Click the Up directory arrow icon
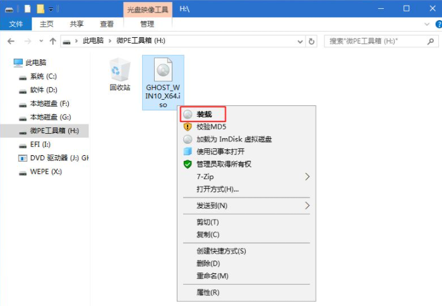Viewport: 442px width, 306px height. point(53,41)
